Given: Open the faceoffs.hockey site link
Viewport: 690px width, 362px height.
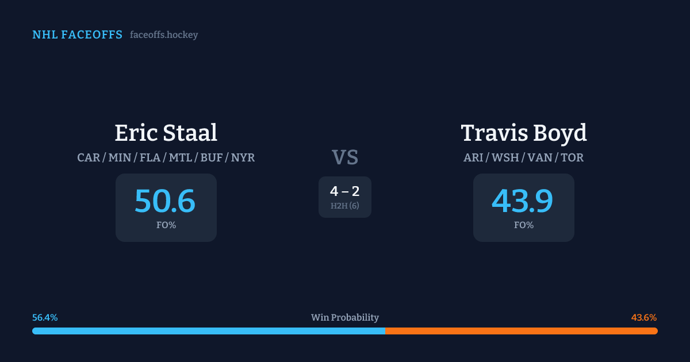Looking at the screenshot, I should tap(164, 35).
